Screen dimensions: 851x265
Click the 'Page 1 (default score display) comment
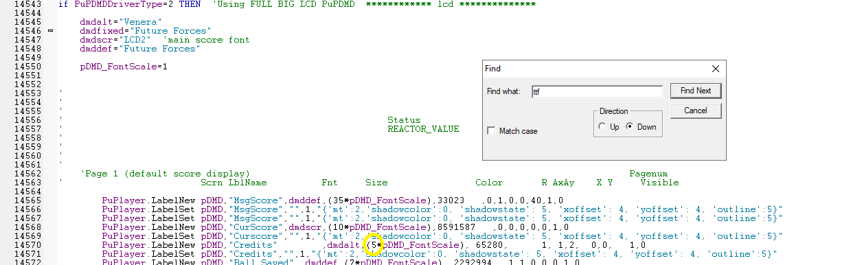[165, 174]
